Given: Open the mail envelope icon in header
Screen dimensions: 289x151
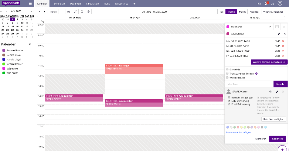Looking at the screenshot, I should point(259,4).
